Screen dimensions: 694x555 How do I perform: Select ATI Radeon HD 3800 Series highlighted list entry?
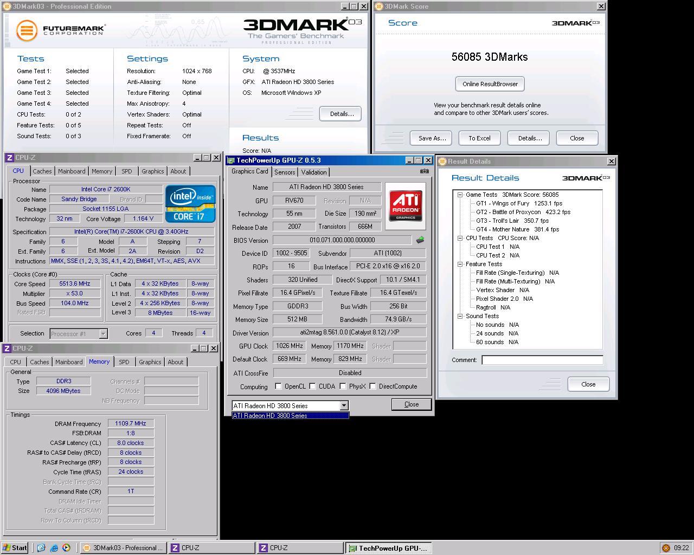291,416
